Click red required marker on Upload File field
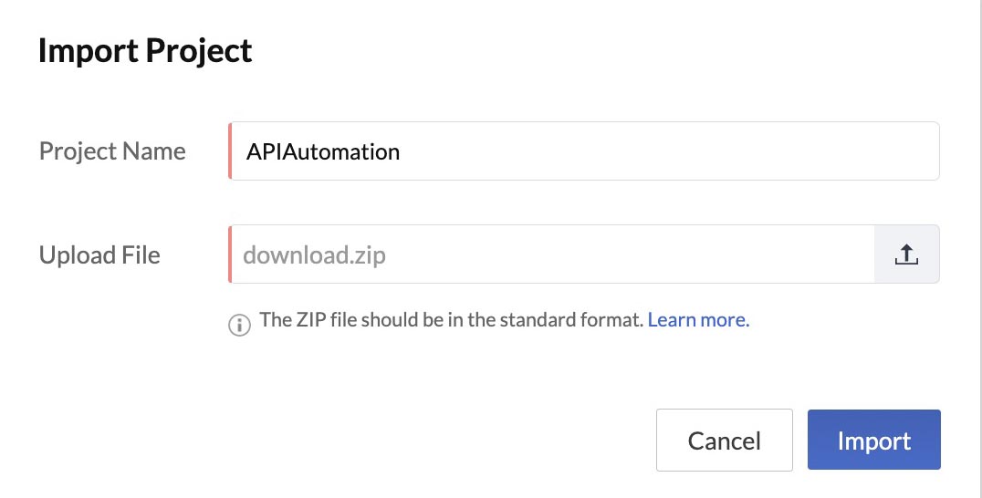The image size is (982, 498). coord(230,254)
